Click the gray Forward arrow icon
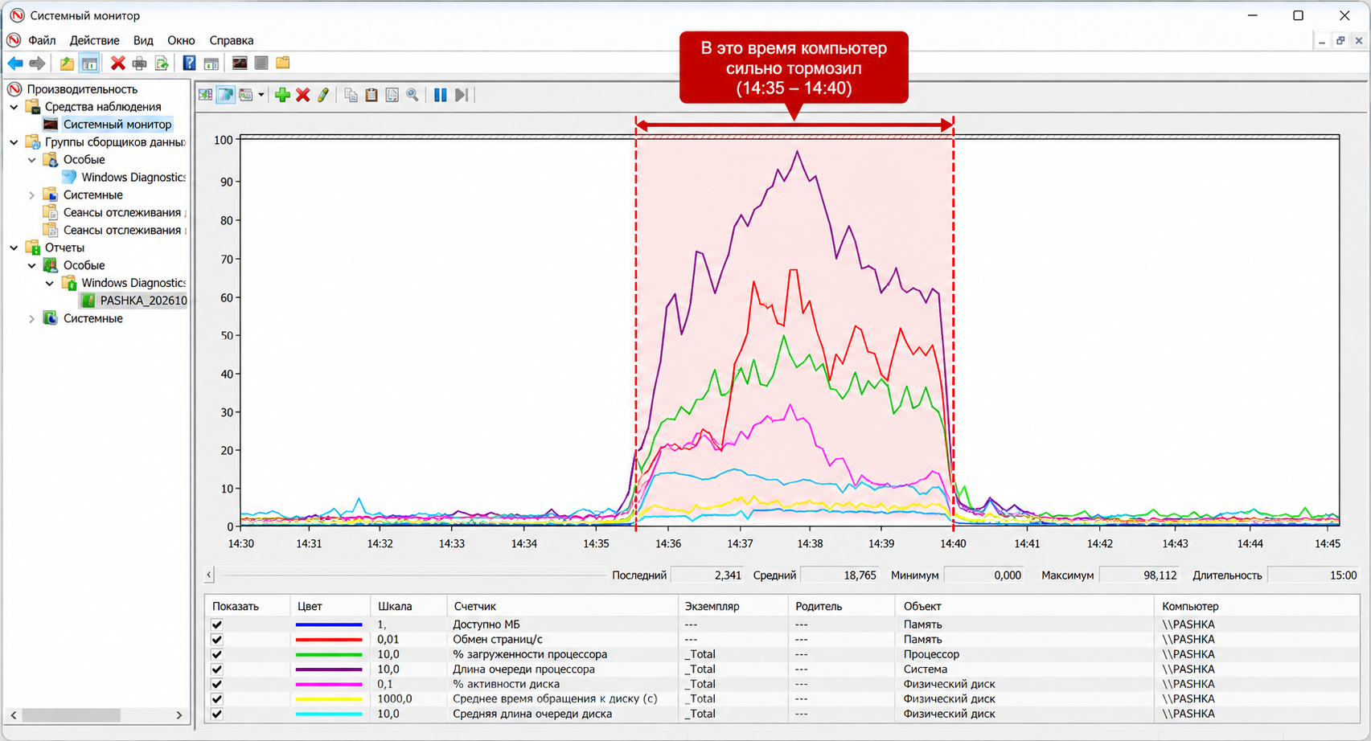The width and height of the screenshot is (1371, 741). (37, 63)
